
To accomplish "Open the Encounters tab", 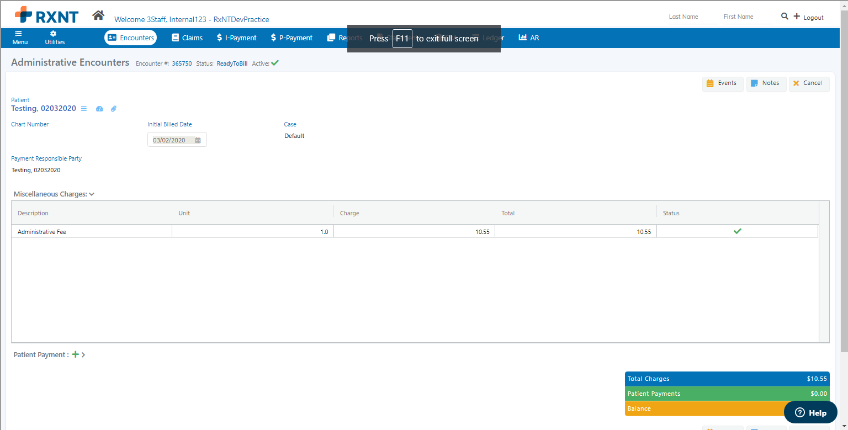I will (130, 38).
